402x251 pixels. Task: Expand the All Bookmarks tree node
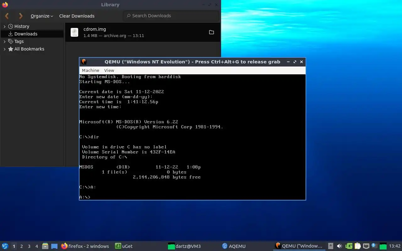pos(4,49)
